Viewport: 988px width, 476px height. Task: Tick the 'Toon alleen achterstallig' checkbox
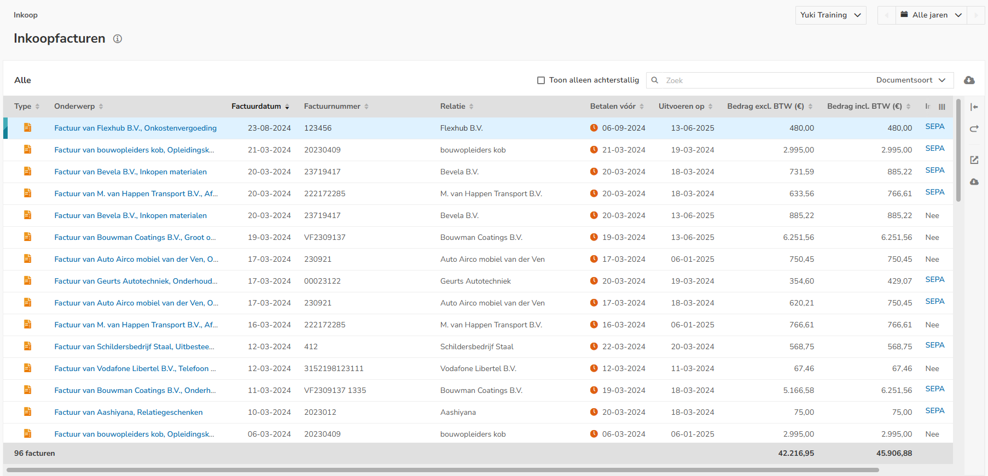point(541,80)
